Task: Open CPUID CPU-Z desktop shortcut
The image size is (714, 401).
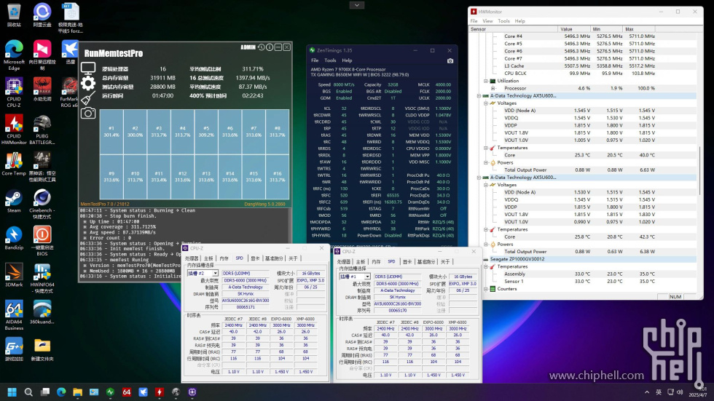Action: (14, 92)
